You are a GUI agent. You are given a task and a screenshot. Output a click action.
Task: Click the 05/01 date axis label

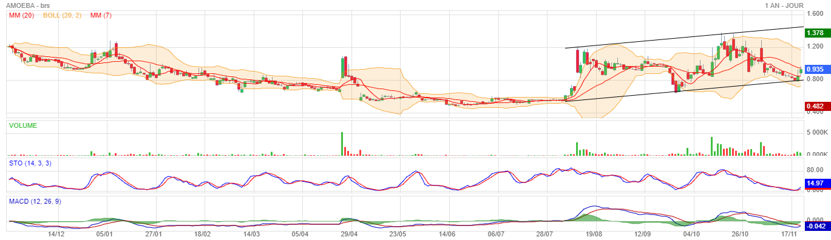(104, 233)
